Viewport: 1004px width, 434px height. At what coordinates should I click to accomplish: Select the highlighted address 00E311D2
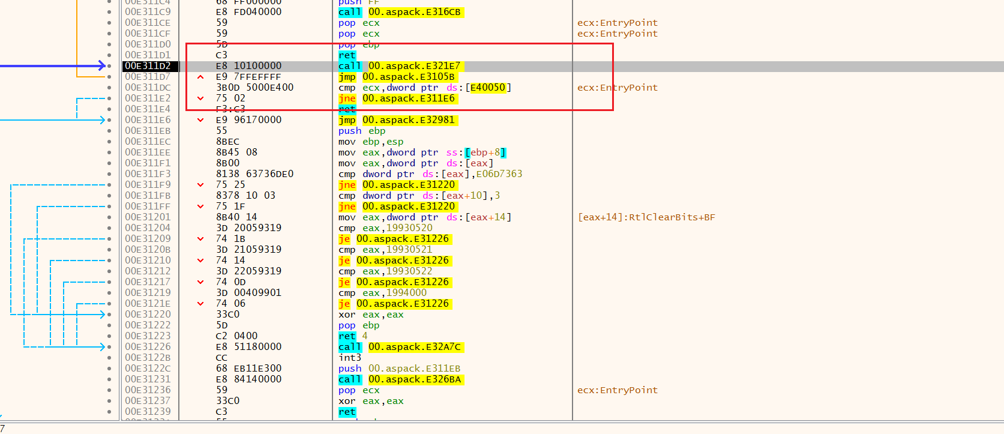click(x=148, y=66)
